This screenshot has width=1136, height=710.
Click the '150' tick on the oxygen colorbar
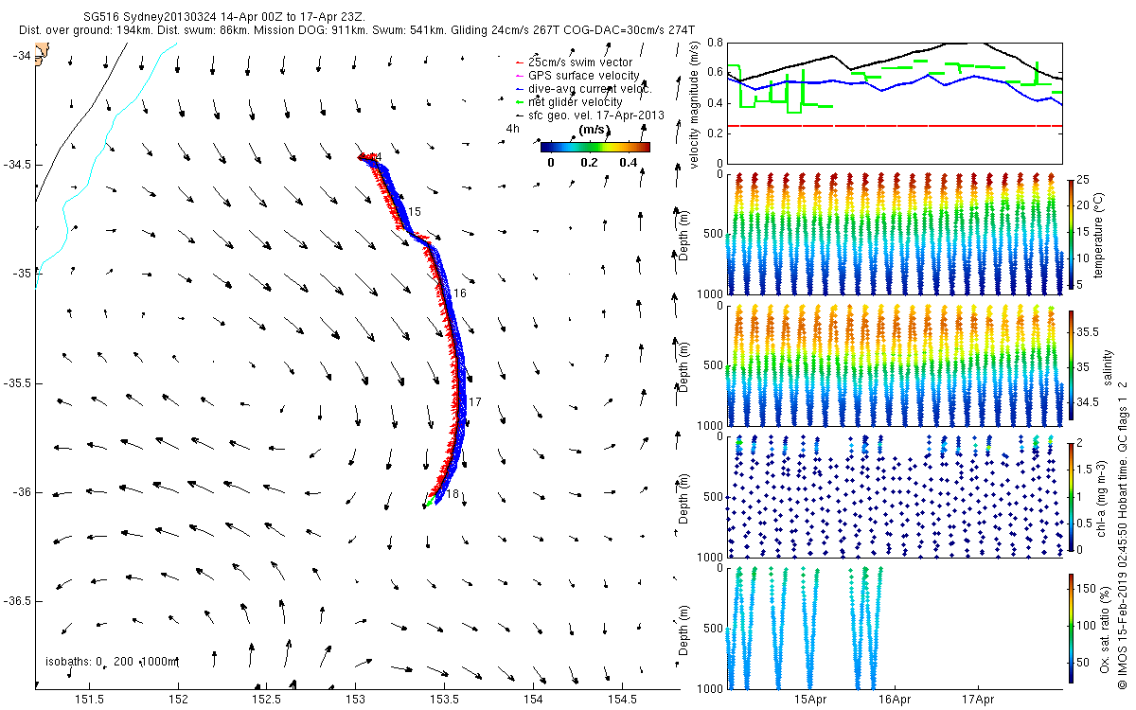click(x=1086, y=590)
